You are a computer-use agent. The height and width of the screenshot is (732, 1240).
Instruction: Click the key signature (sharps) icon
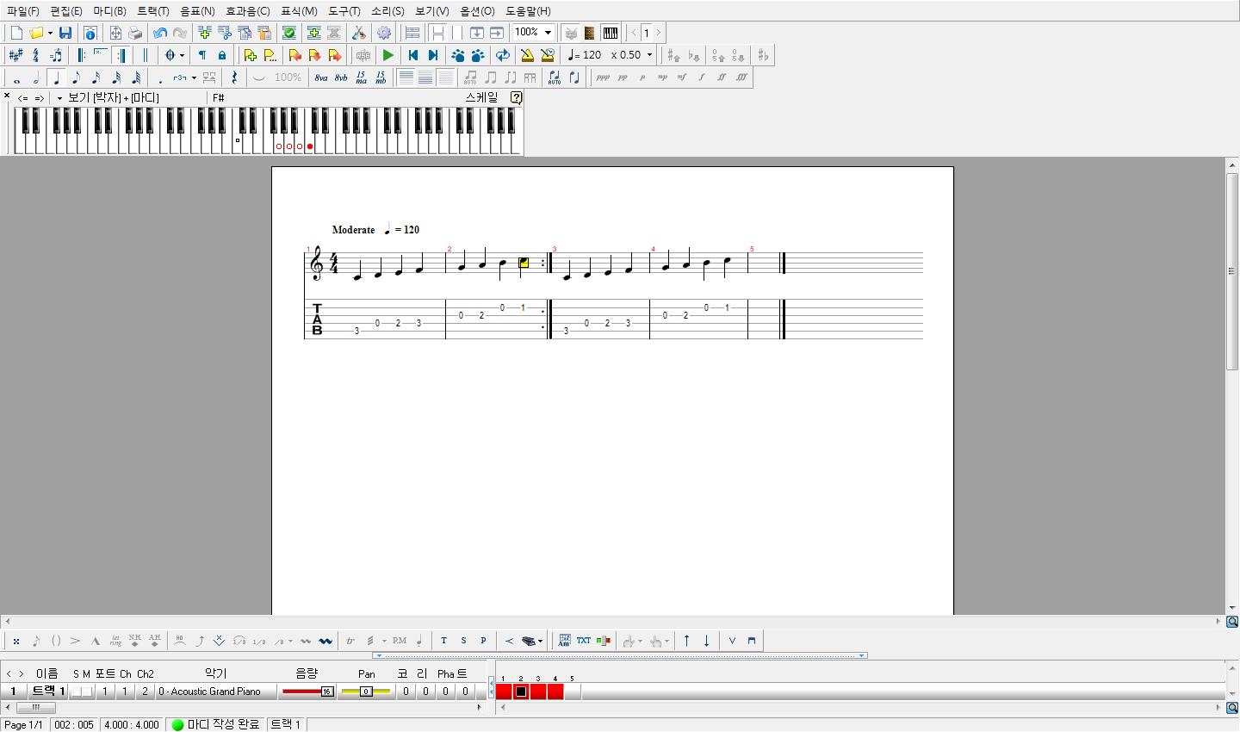[15, 55]
